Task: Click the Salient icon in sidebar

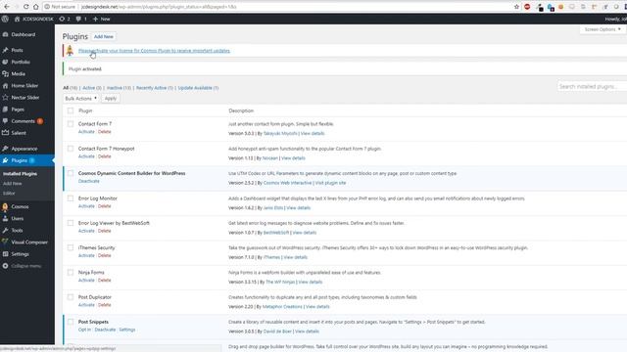Action: pyautogui.click(x=5, y=133)
